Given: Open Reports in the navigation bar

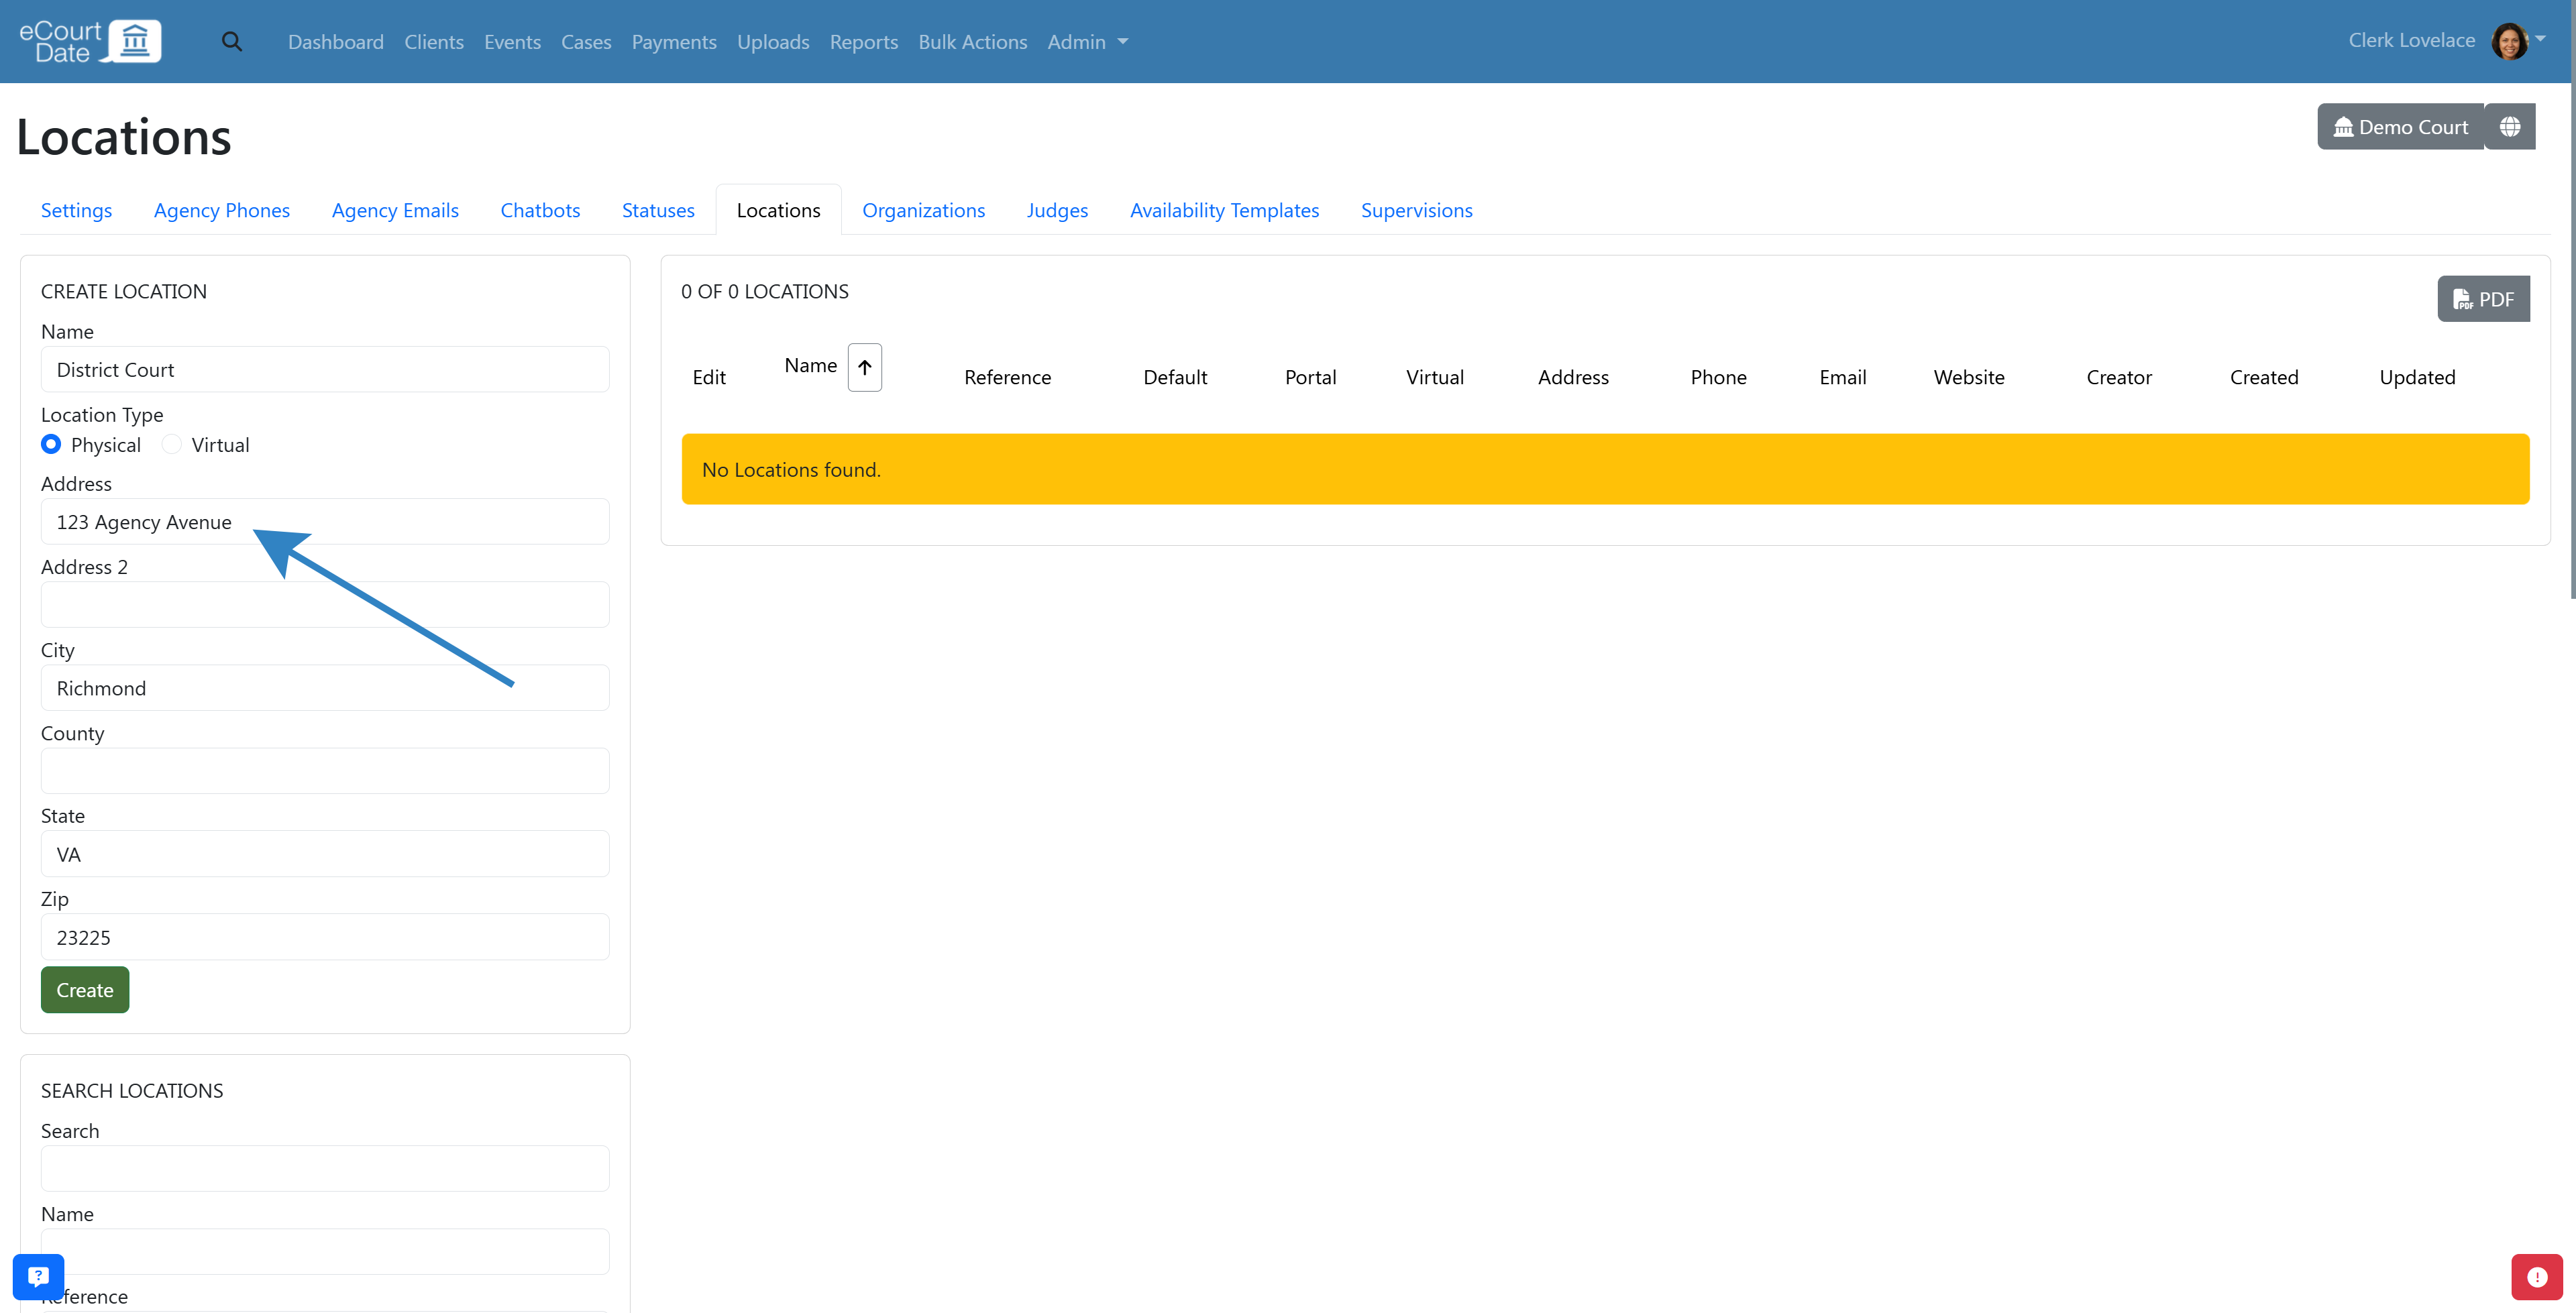Looking at the screenshot, I should coord(864,42).
